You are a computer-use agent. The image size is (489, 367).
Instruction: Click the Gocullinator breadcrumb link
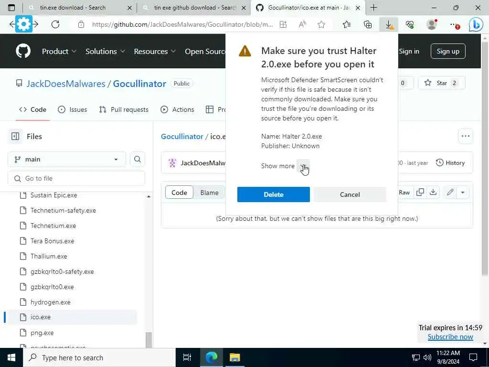tap(182, 136)
